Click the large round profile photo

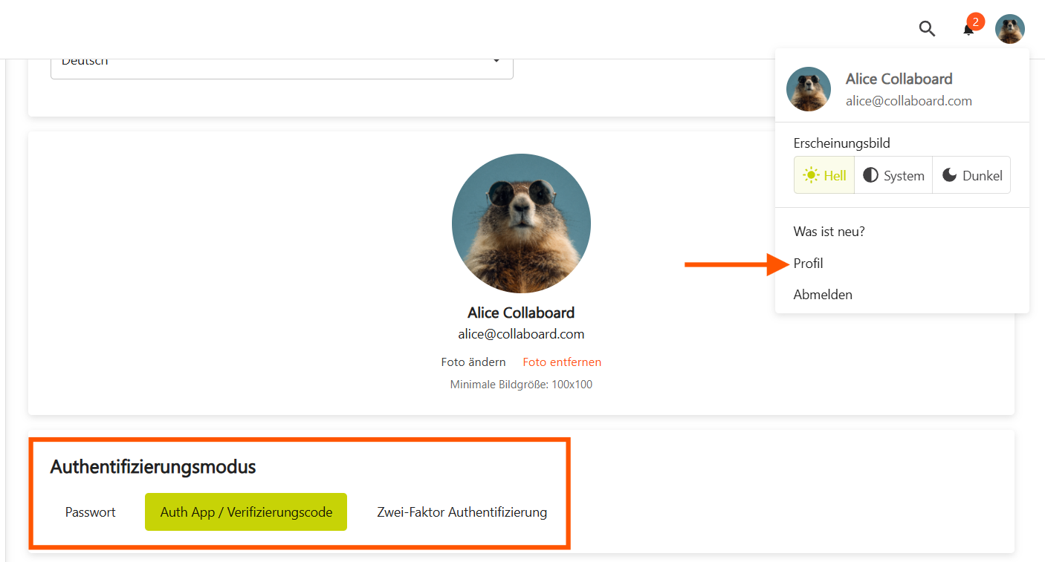[521, 223]
